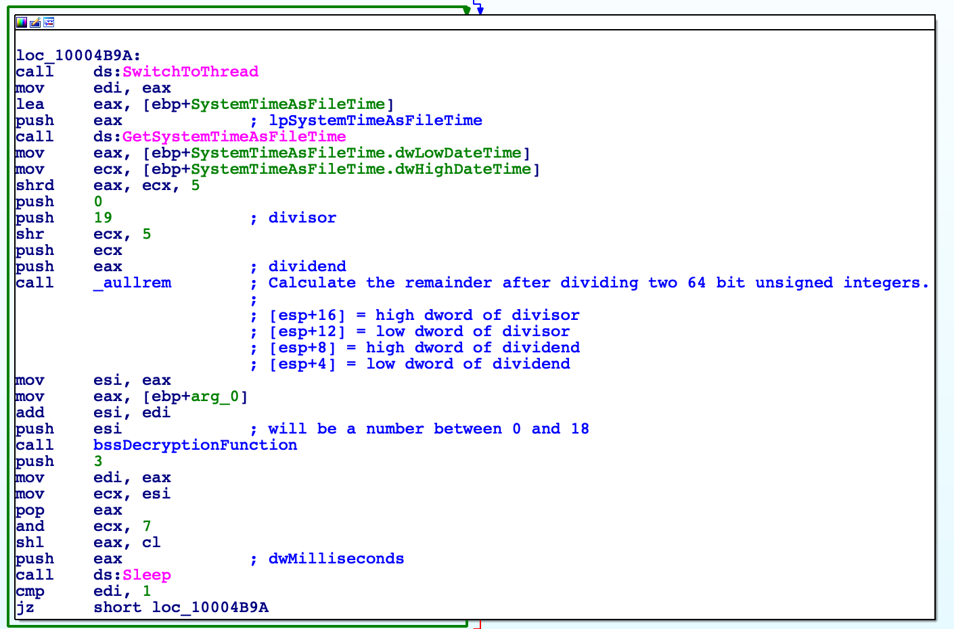
Task: Jump to the _aullrem function
Action: (133, 282)
